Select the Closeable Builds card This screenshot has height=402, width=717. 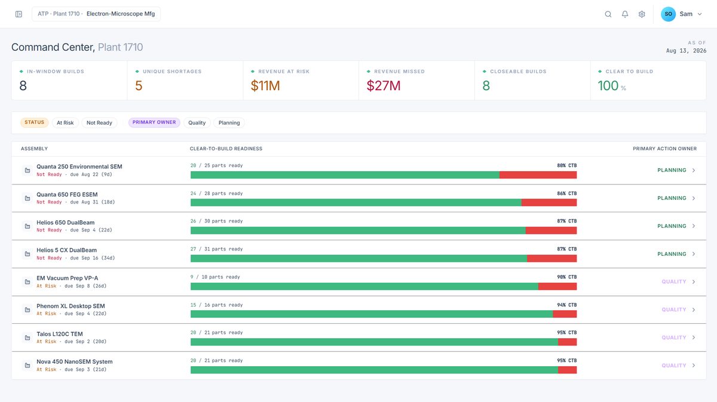(532, 80)
